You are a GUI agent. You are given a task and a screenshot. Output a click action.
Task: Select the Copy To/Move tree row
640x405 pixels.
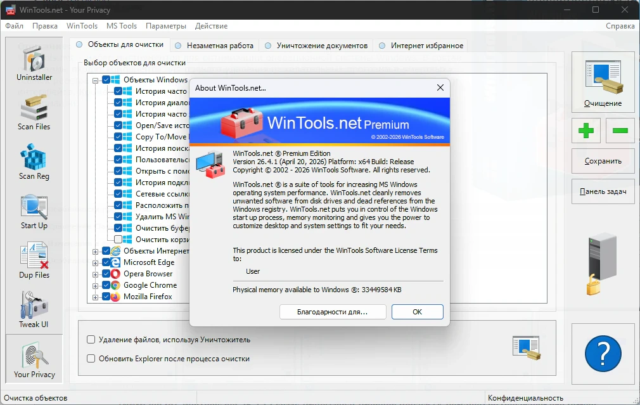[161, 137]
